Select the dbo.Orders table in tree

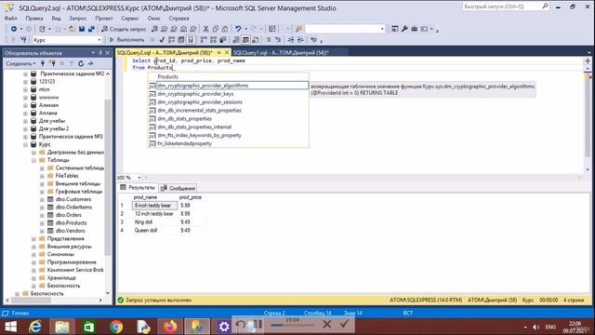(68, 215)
